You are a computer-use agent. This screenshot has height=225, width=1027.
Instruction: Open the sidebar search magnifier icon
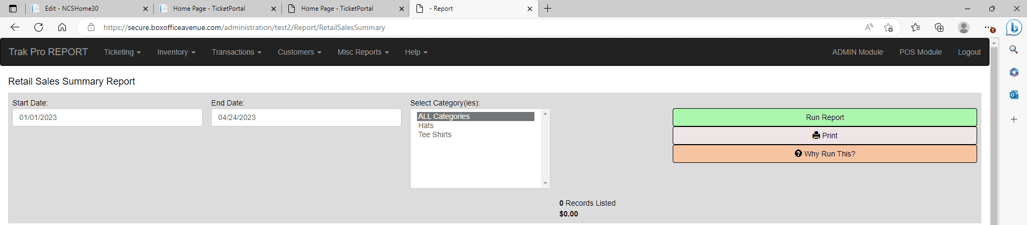(x=1014, y=50)
